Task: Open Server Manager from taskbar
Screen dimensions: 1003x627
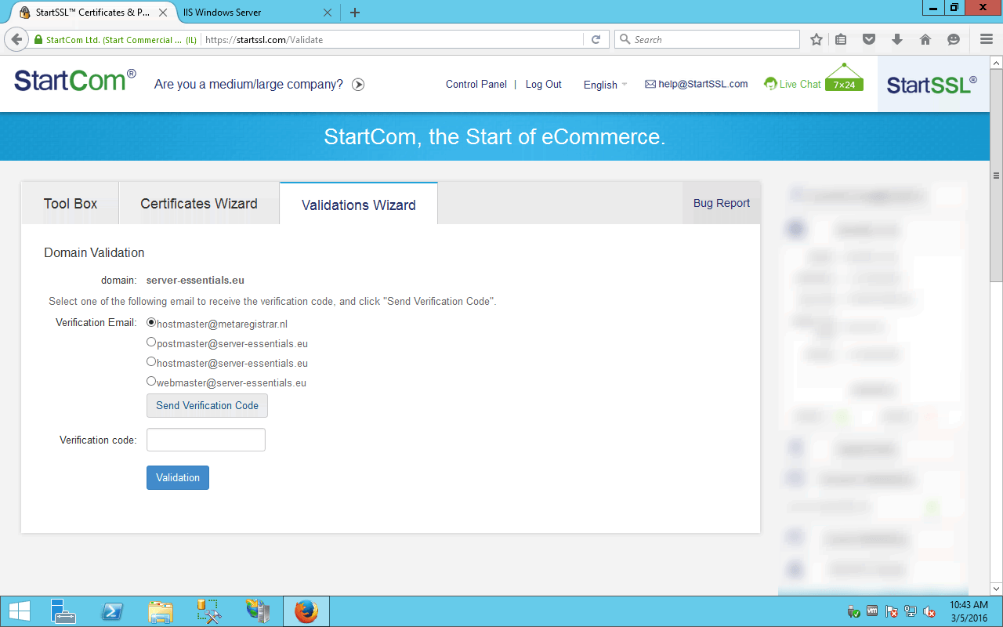Action: coord(62,611)
